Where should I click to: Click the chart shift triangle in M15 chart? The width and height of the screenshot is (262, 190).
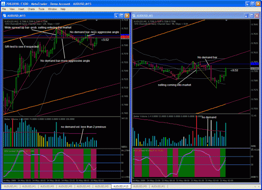[x=96, y=21]
